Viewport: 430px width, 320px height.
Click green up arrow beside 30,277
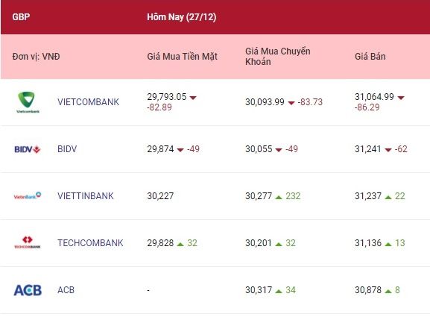point(279,197)
